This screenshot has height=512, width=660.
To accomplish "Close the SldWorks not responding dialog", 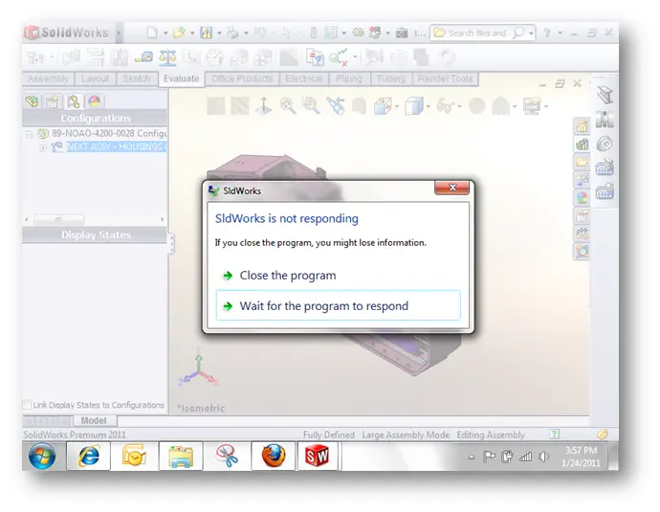I will click(451, 188).
